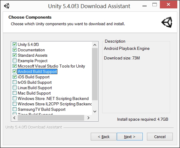Click the list's scroll up arrow
This screenshot has width=180, height=148.
95,45
